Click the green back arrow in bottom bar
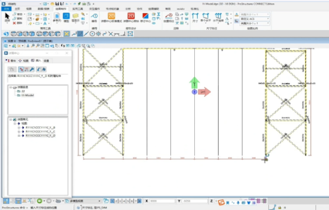329x210 pixels. 39,201
